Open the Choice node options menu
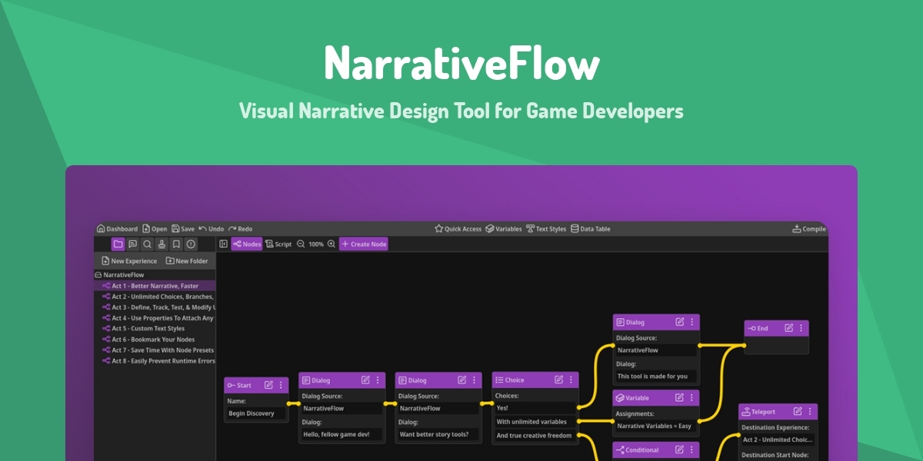 click(x=571, y=380)
